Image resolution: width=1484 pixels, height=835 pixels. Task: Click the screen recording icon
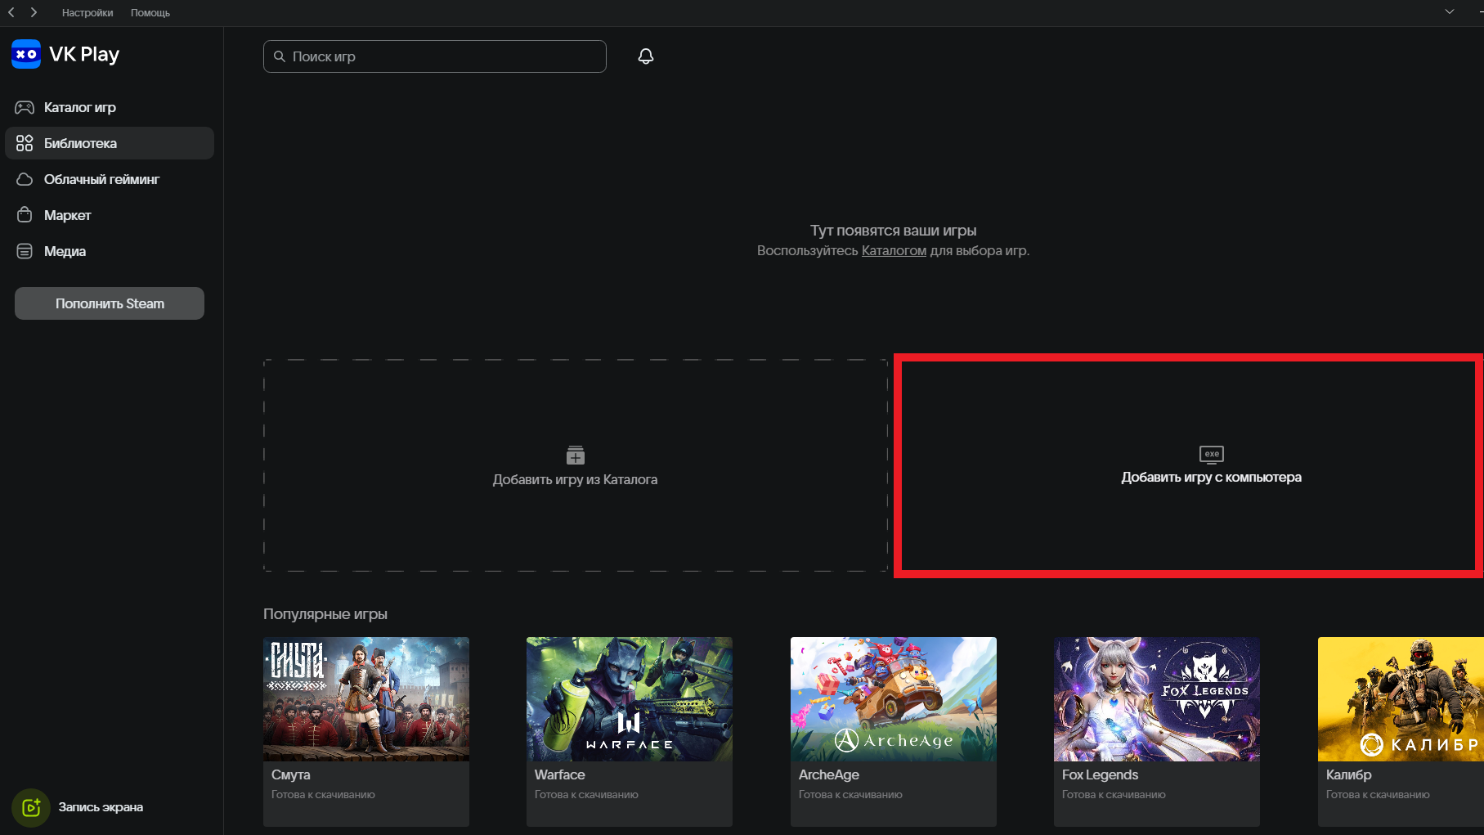[x=31, y=807]
